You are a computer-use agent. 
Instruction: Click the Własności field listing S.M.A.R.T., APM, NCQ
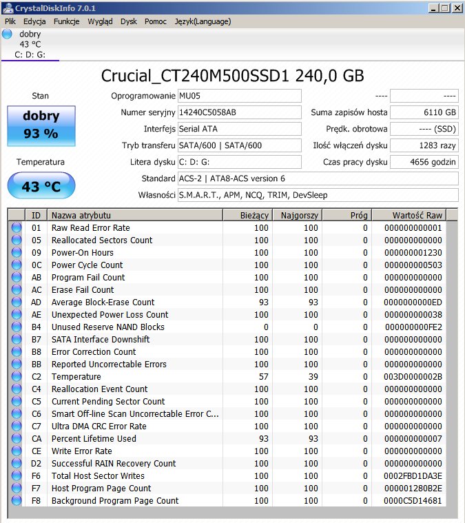click(x=318, y=195)
